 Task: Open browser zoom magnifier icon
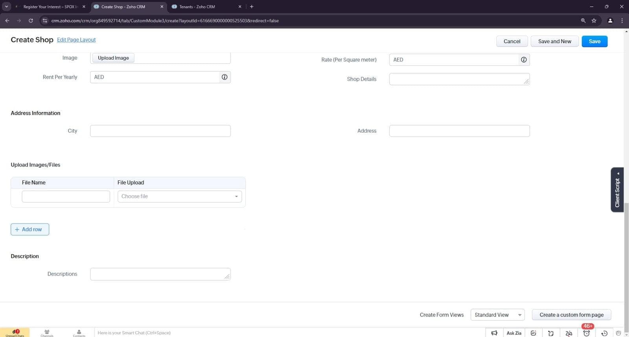coord(583,20)
